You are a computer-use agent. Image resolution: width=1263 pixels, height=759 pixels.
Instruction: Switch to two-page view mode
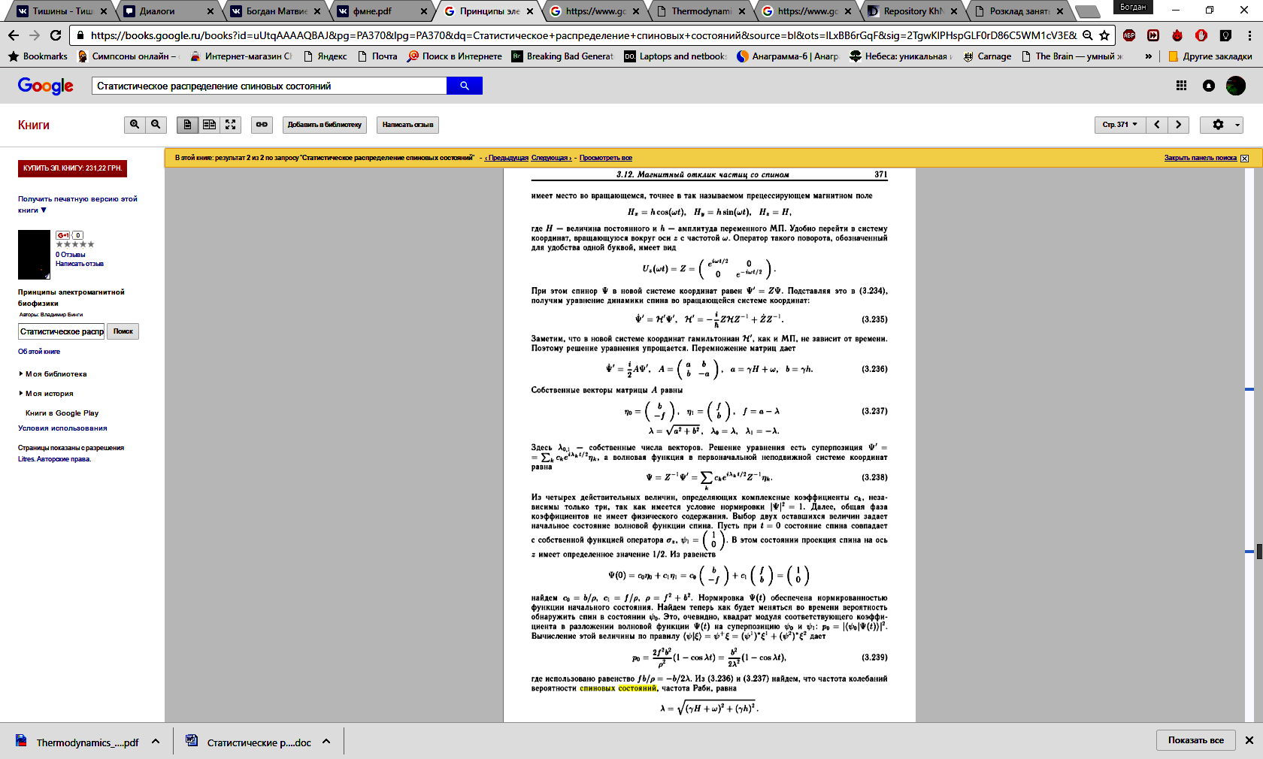click(x=210, y=125)
